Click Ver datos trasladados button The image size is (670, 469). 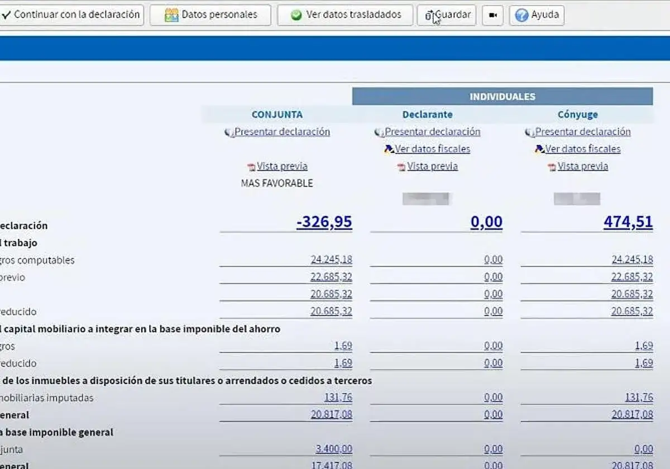(345, 15)
